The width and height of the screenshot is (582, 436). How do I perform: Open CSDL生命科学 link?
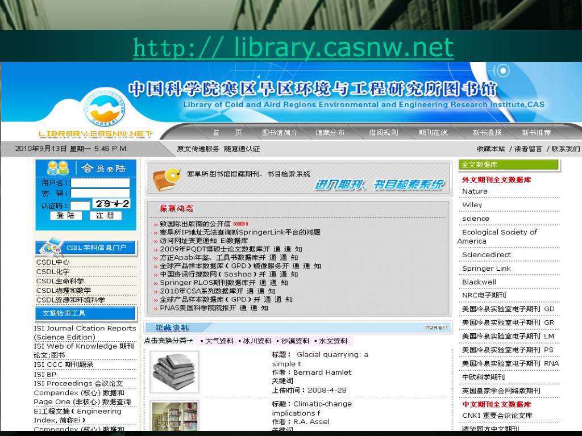(x=60, y=281)
